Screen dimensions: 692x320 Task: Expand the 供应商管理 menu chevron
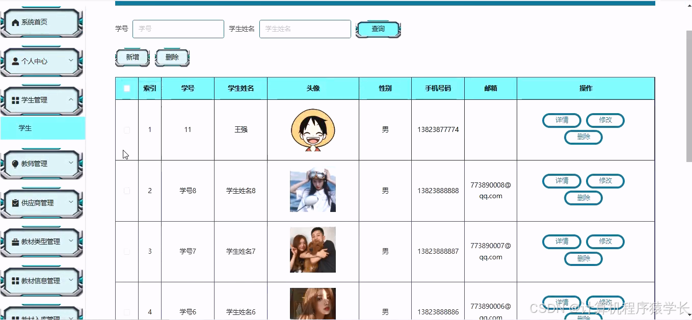[x=71, y=202]
